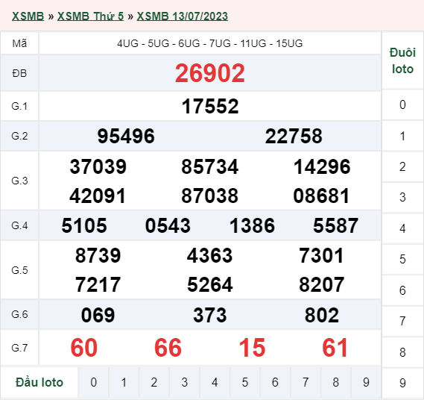
Task: Select Đuôi loto digit 4
Action: pos(402,228)
